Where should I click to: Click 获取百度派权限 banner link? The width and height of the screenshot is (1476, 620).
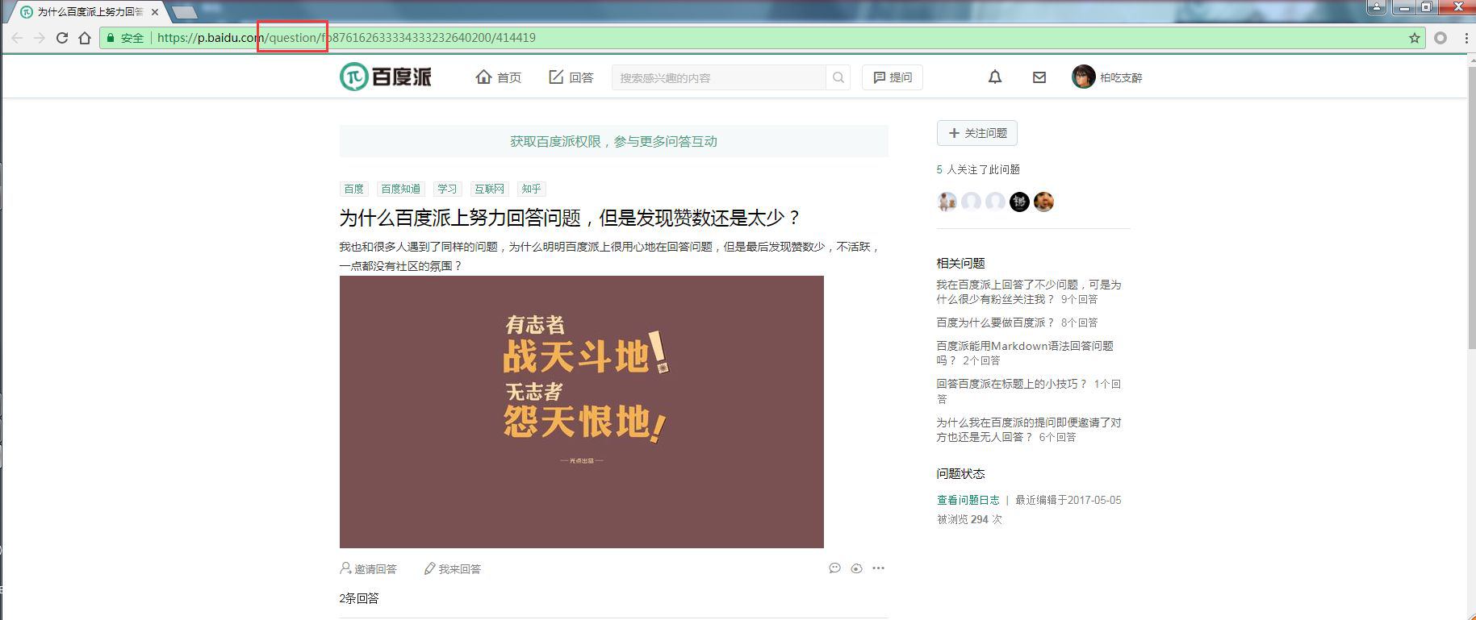click(x=613, y=141)
